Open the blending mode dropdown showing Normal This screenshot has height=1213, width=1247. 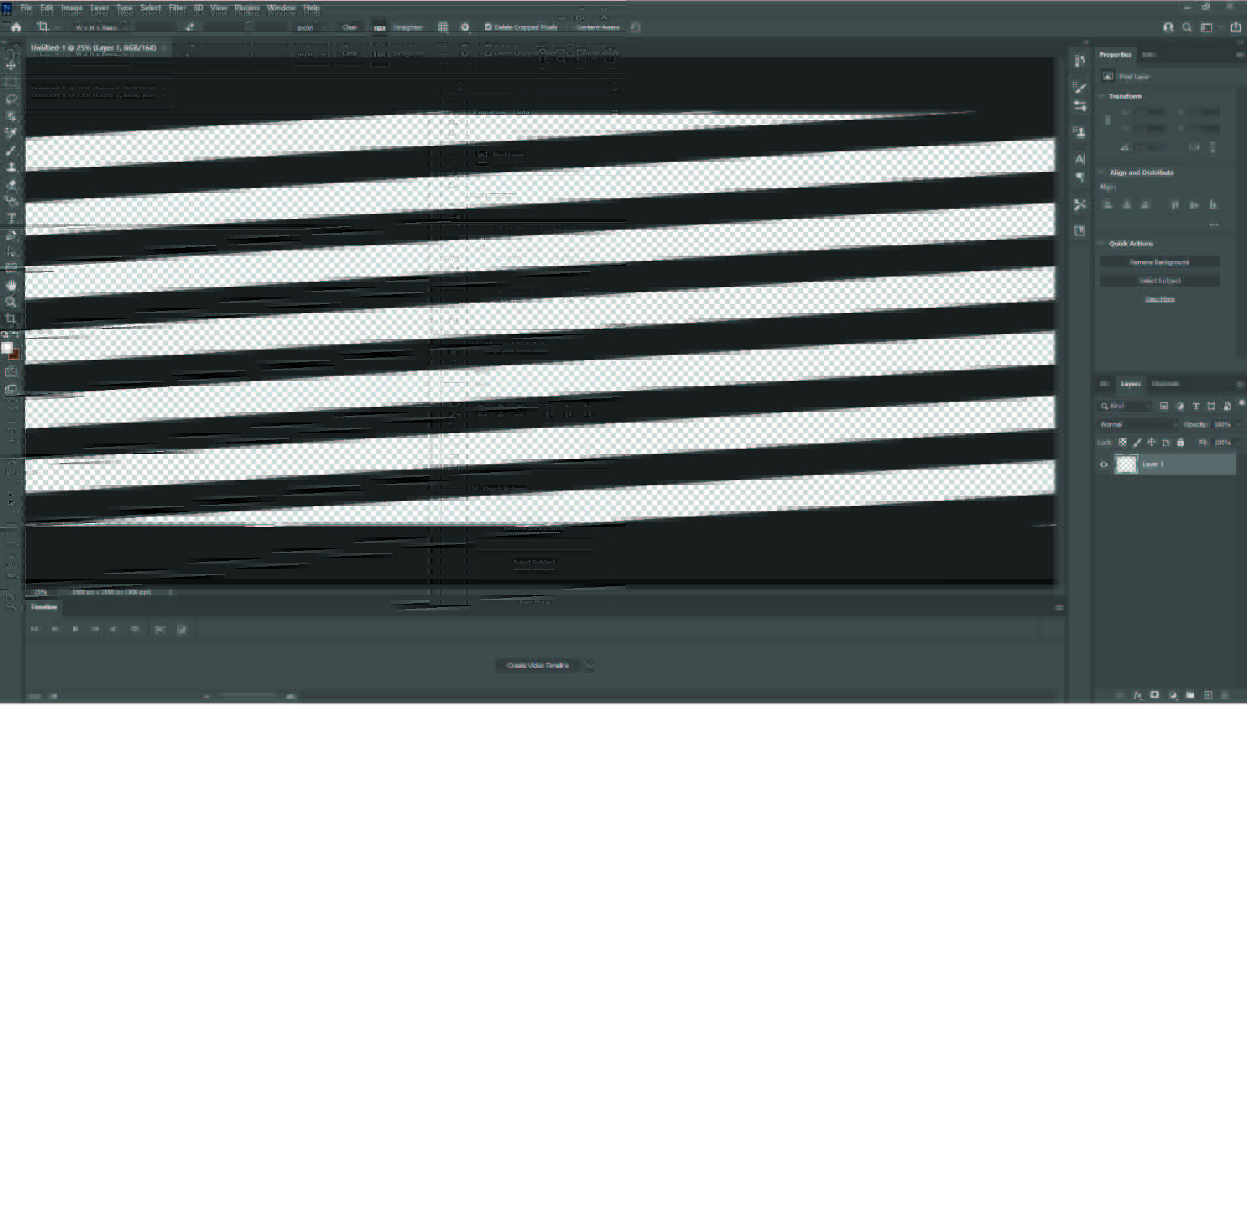[x=1137, y=424]
